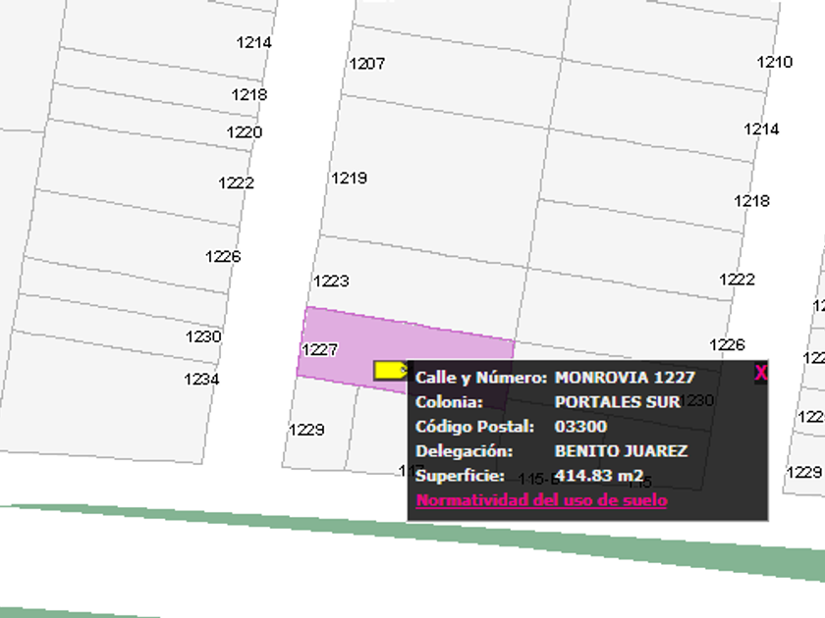Click the right-side lot labeled 1226
825x618 pixels.
727,344
